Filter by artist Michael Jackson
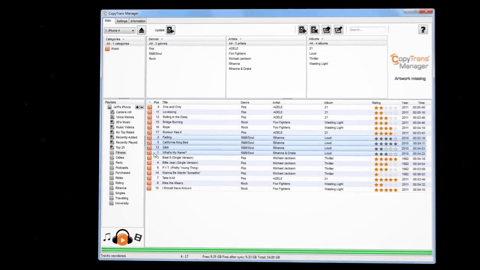The image size is (480, 270). [240, 58]
